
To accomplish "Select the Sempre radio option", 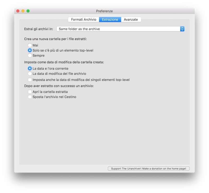I will tap(30, 55).
